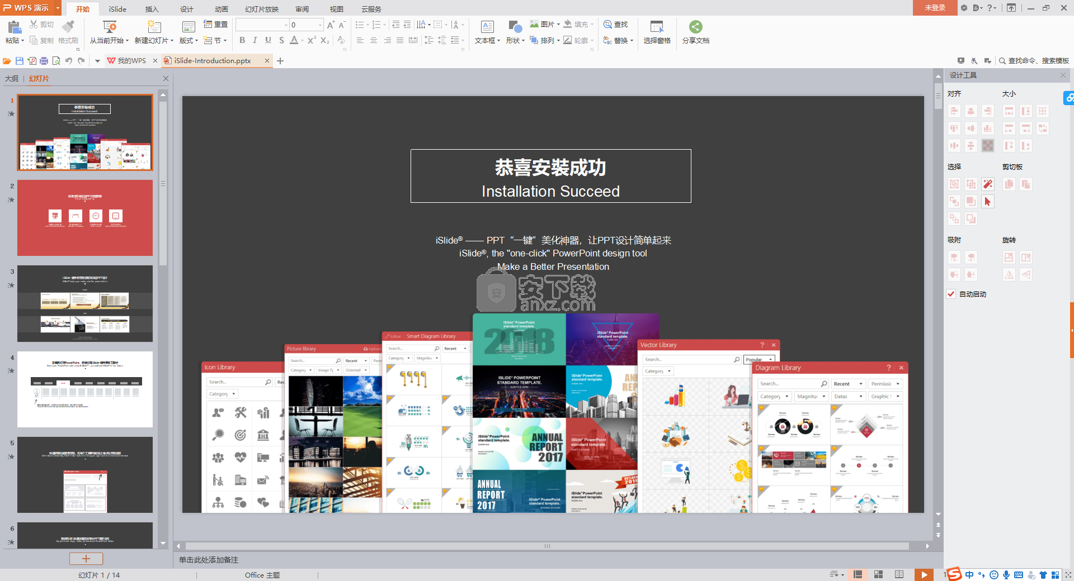Click the Format Painter brush icon
The width and height of the screenshot is (1074, 581).
[68, 26]
